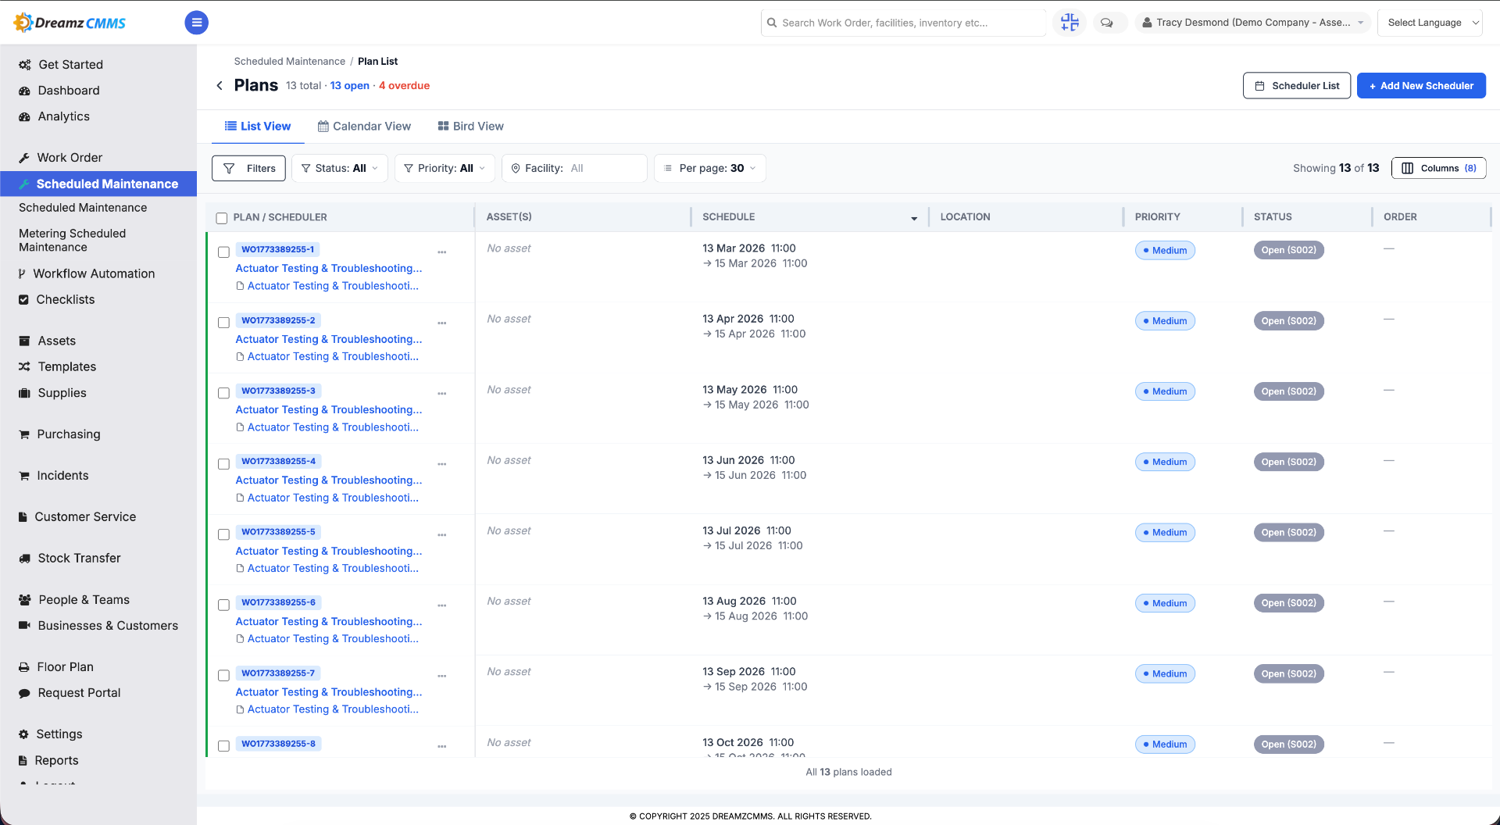The width and height of the screenshot is (1500, 825).
Task: Filter by the 13 open link
Action: click(x=349, y=86)
